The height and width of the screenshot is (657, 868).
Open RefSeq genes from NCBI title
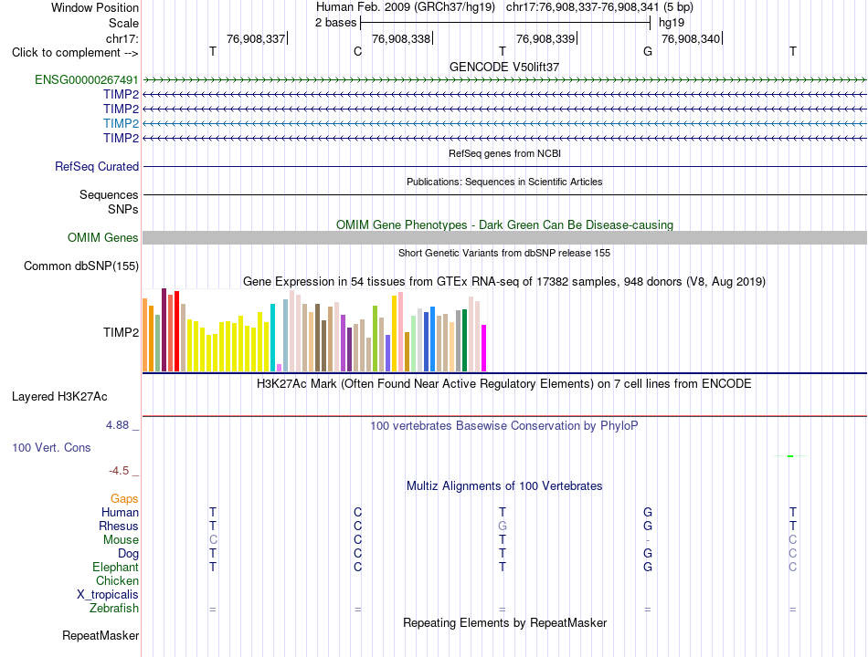tap(505, 153)
